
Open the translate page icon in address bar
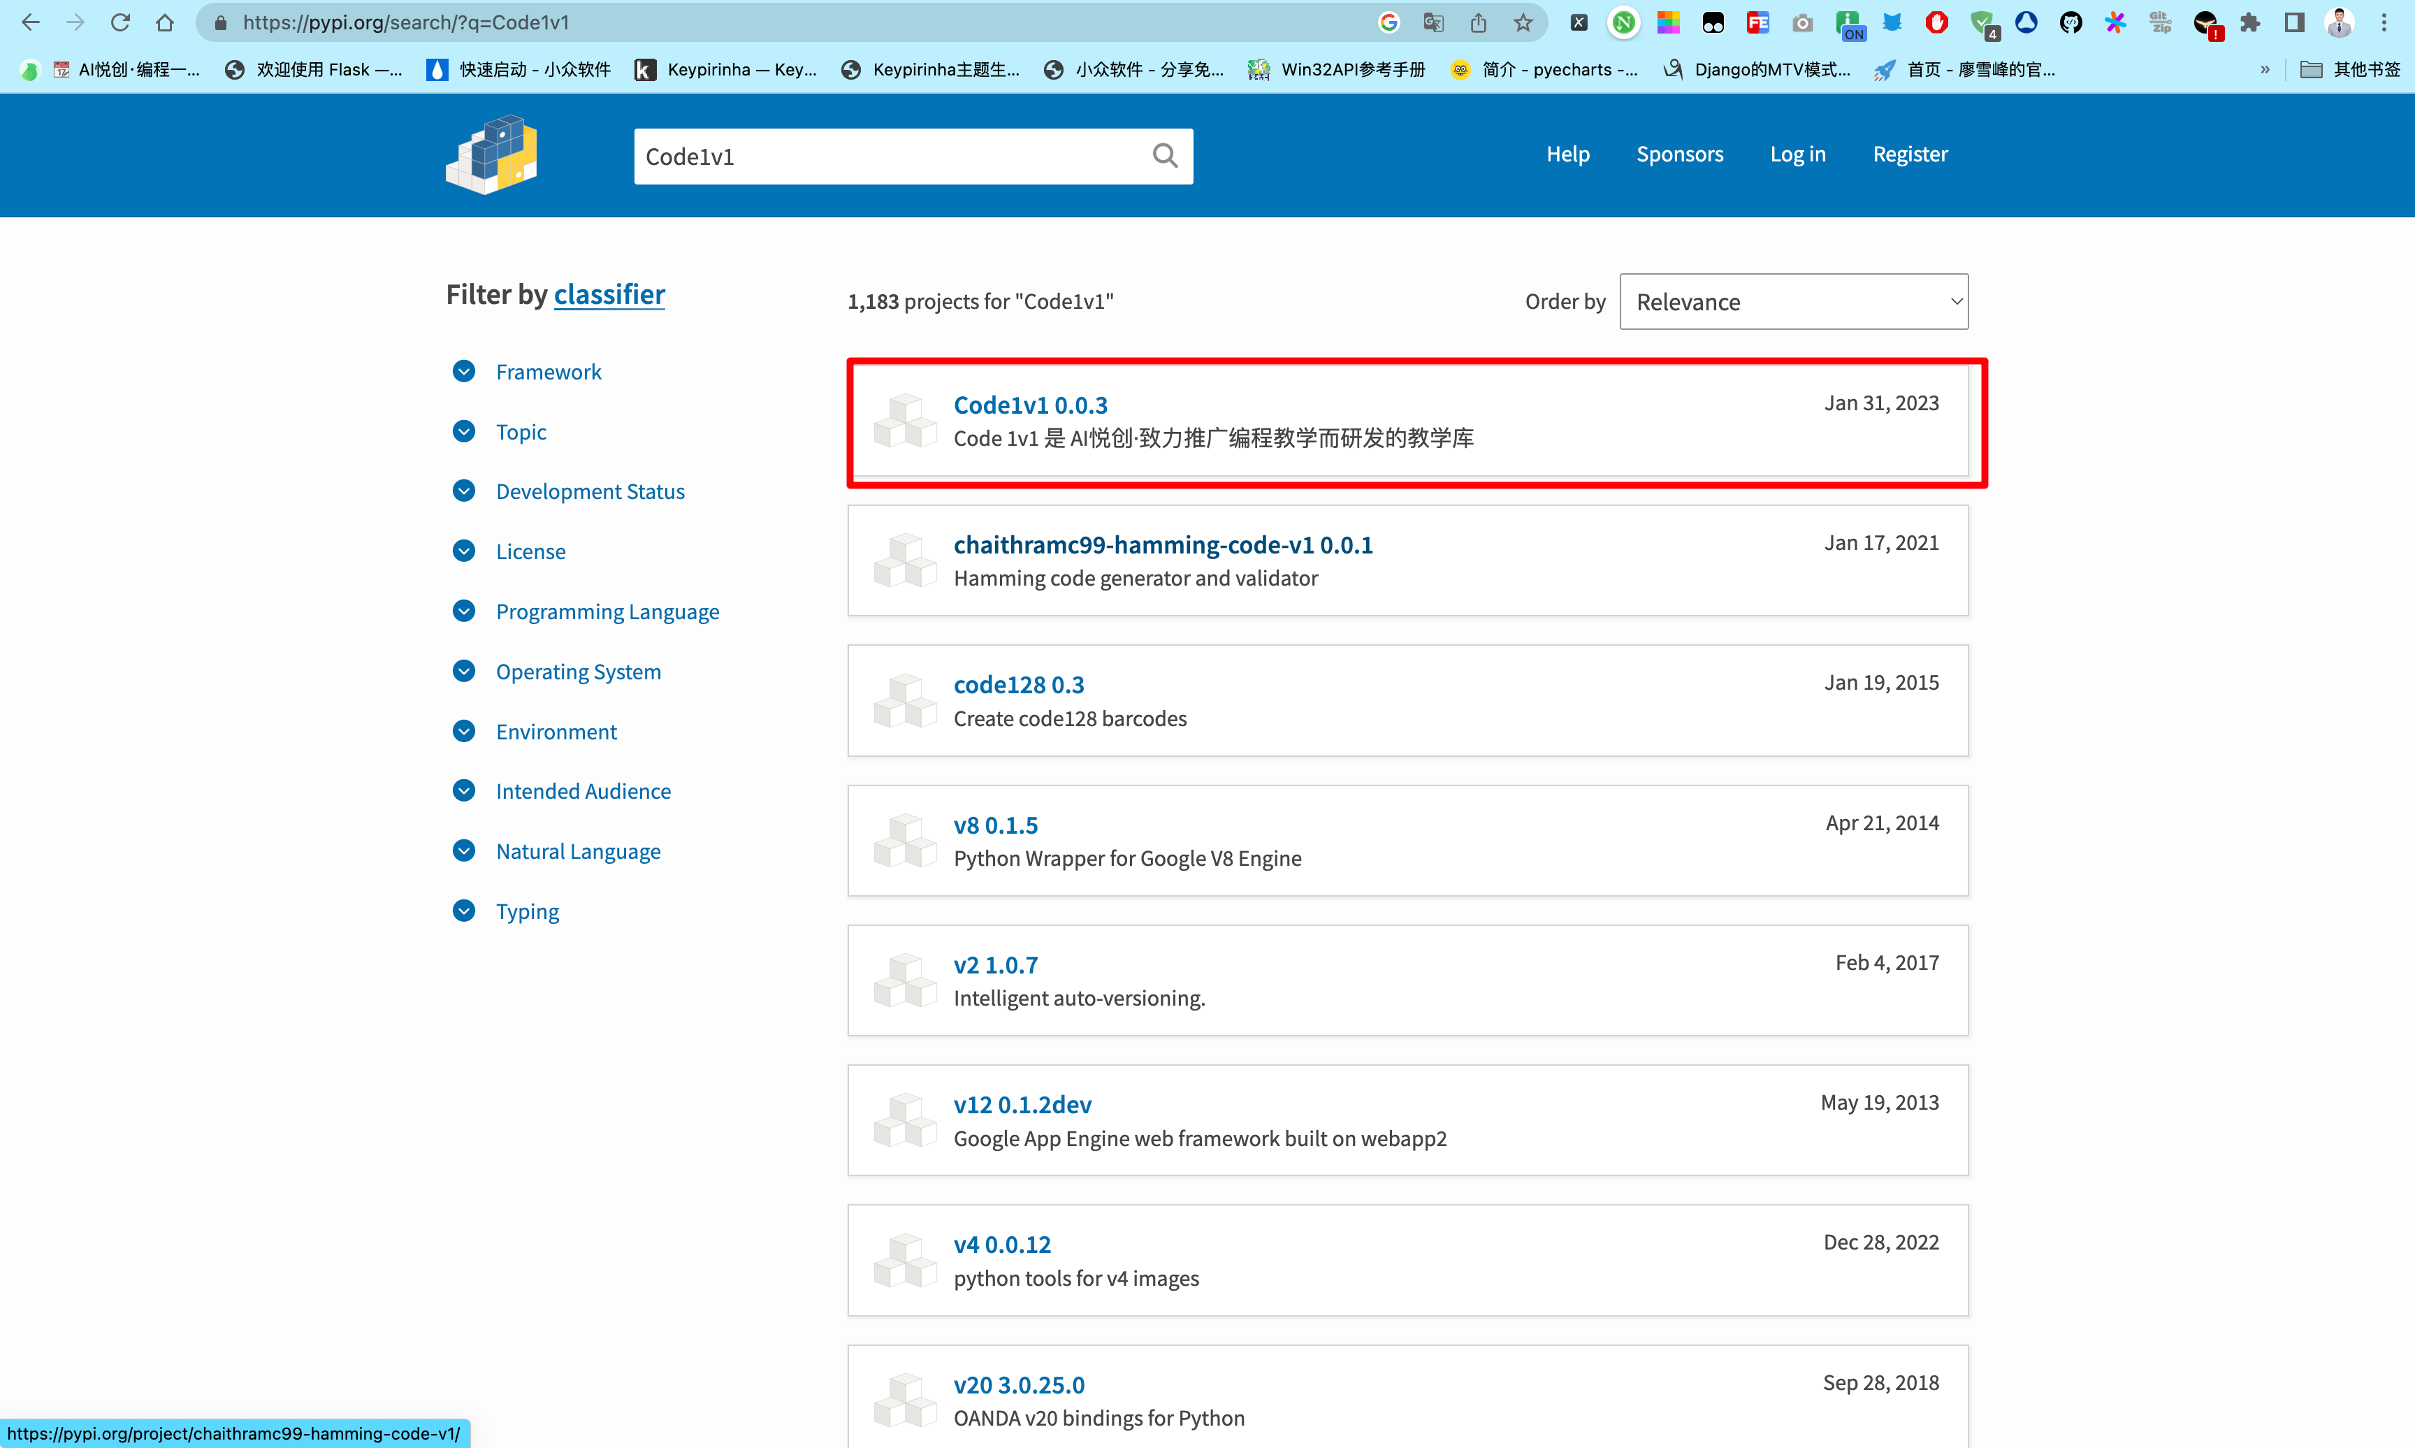[1434, 22]
